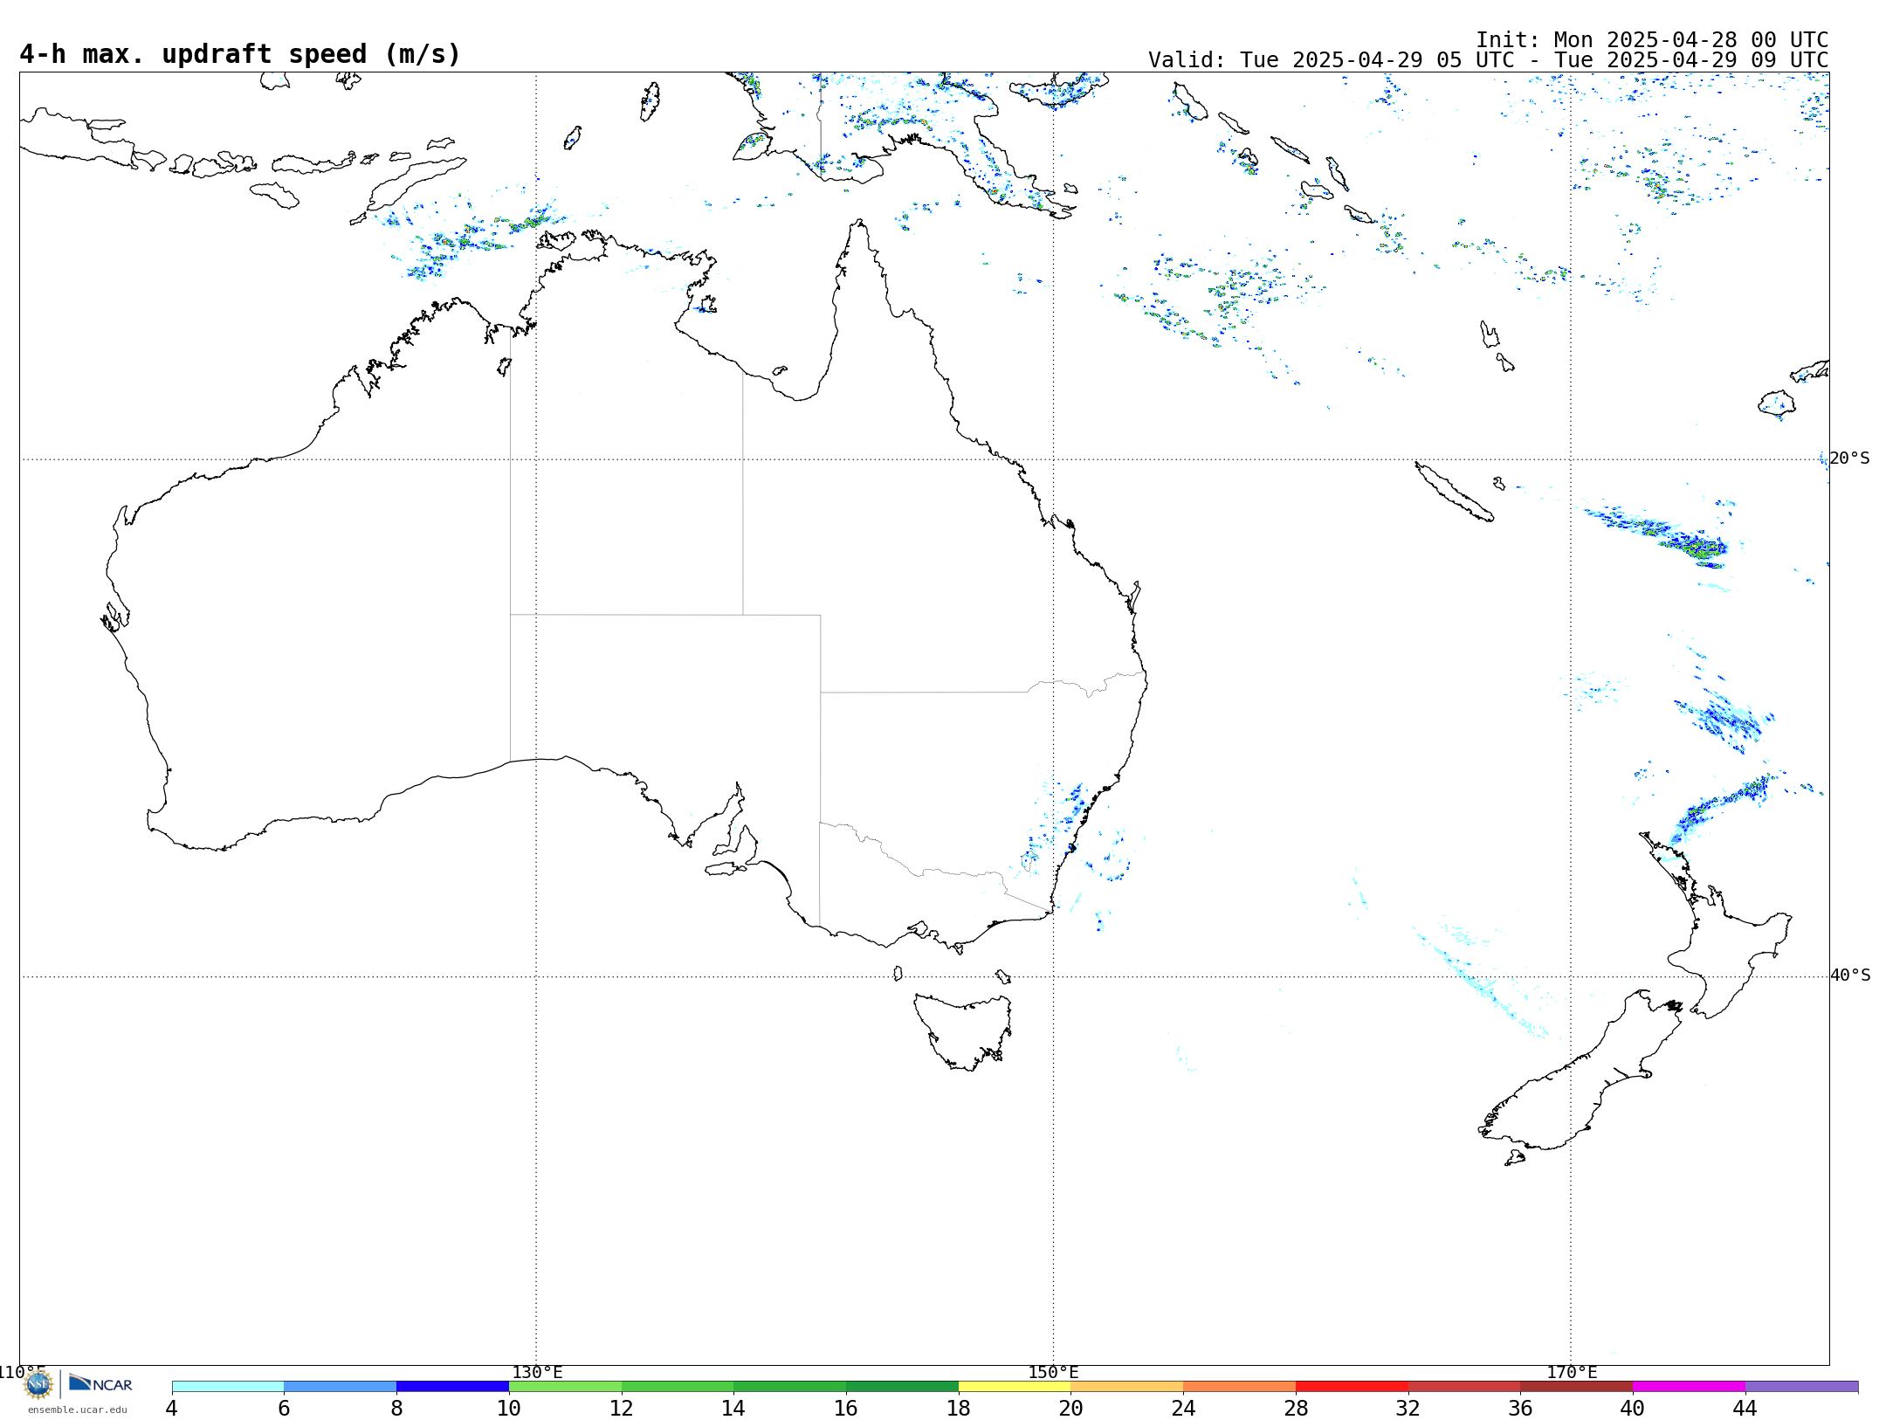
Task: Select the light blue 6–8 m/s swatch
Action: coord(341,1387)
